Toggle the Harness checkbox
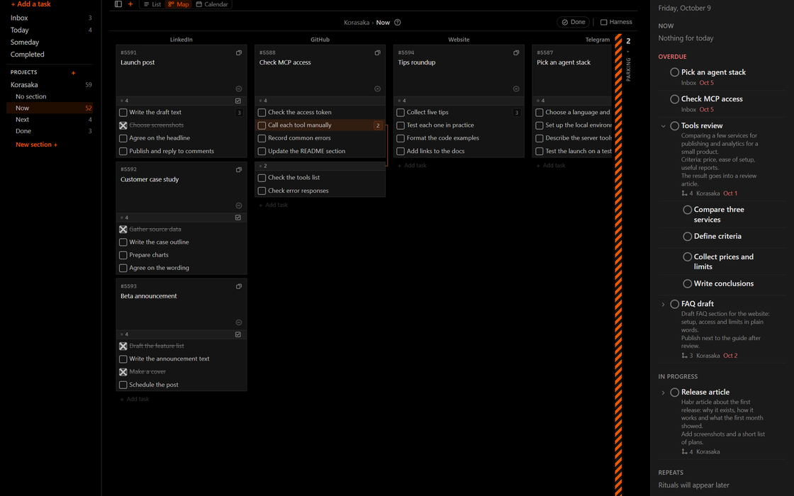Screen dimensions: 794x496 pos(603,22)
